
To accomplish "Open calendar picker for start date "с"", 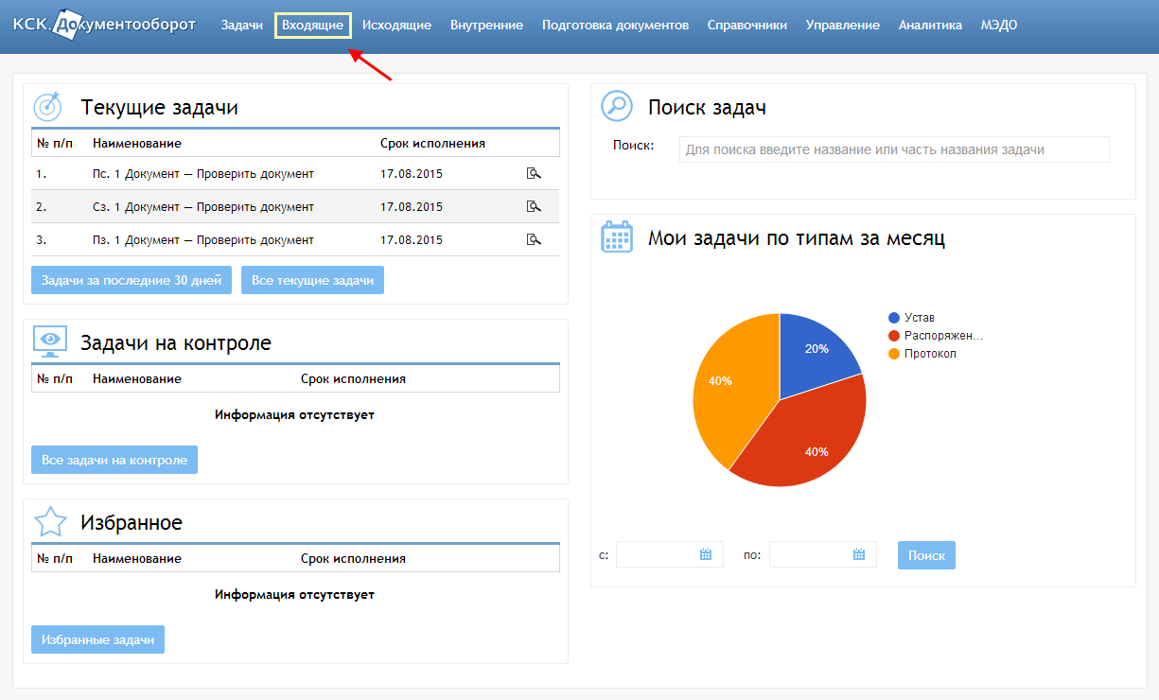I will [x=706, y=554].
